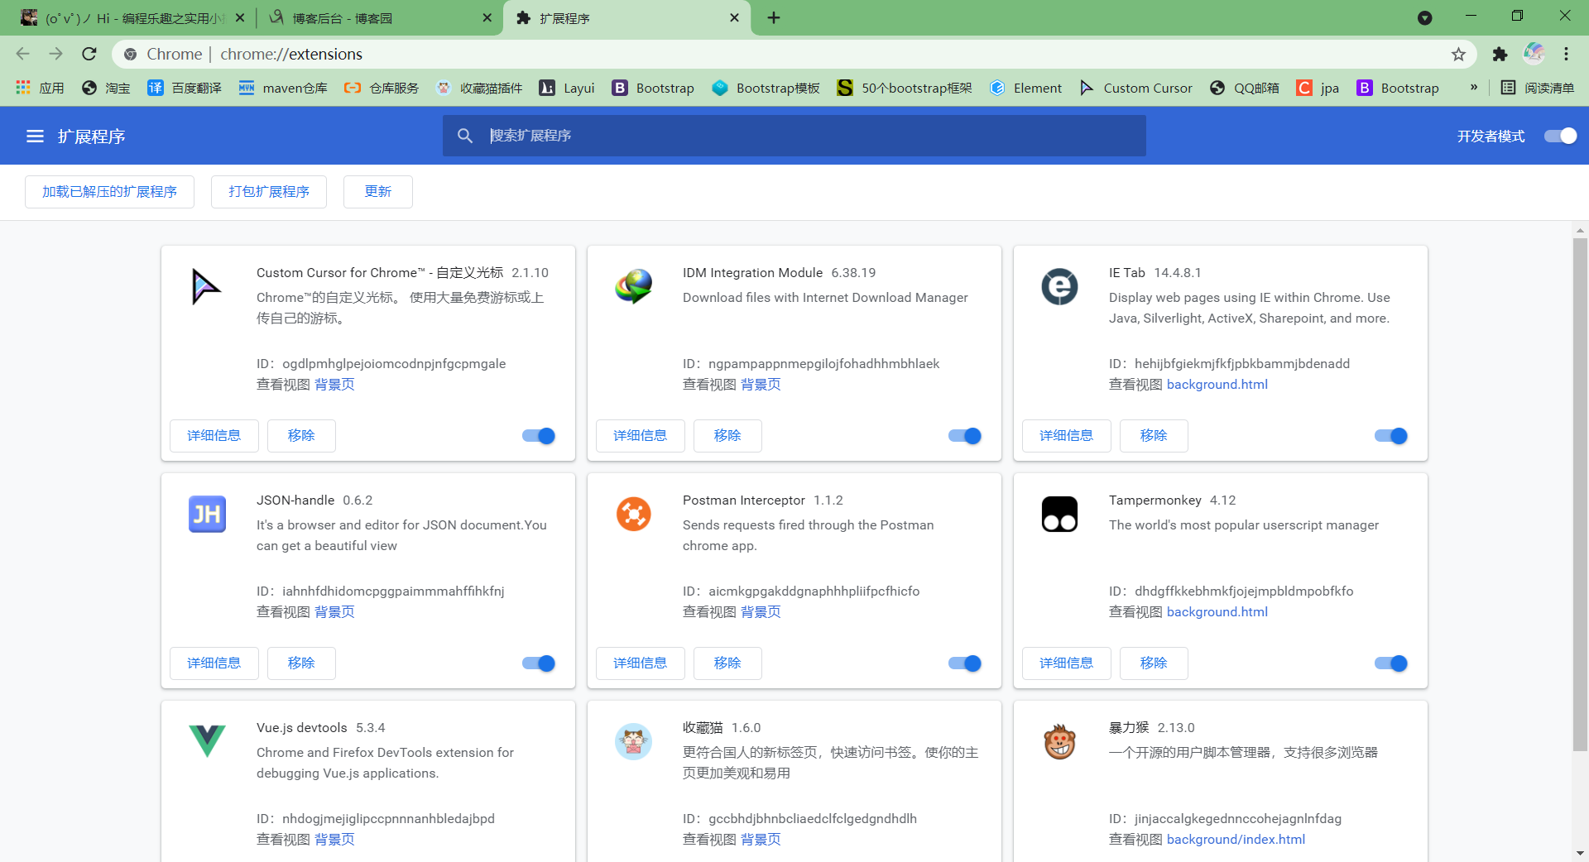Disable the JSON-handle extension toggle
The image size is (1589, 862).
point(539,663)
